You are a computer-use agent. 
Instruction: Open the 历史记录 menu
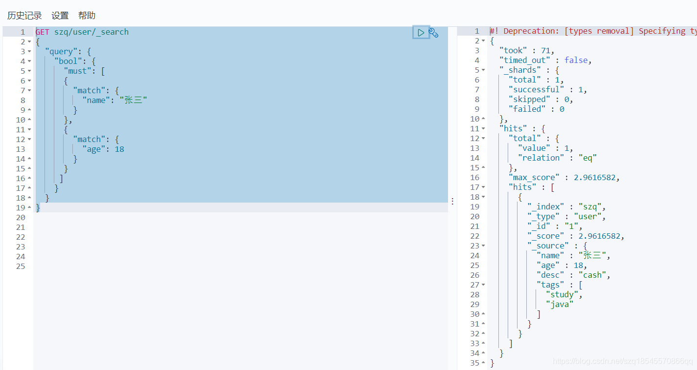24,16
